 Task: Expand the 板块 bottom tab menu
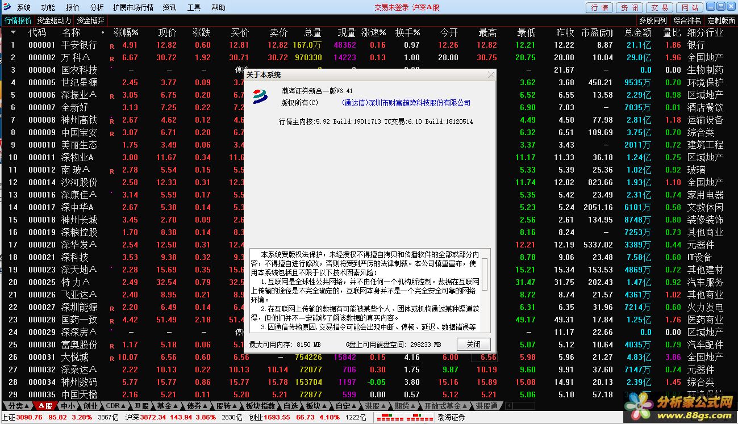coord(317,406)
